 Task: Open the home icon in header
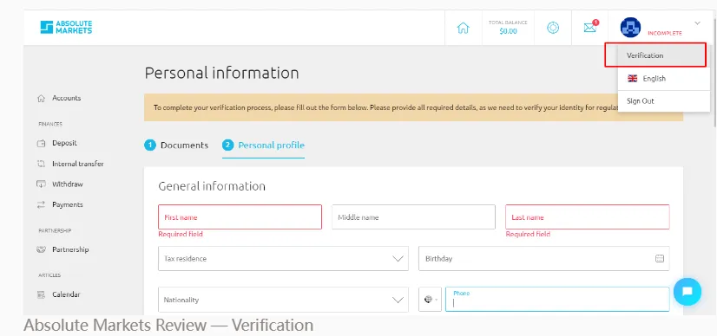[x=464, y=28]
